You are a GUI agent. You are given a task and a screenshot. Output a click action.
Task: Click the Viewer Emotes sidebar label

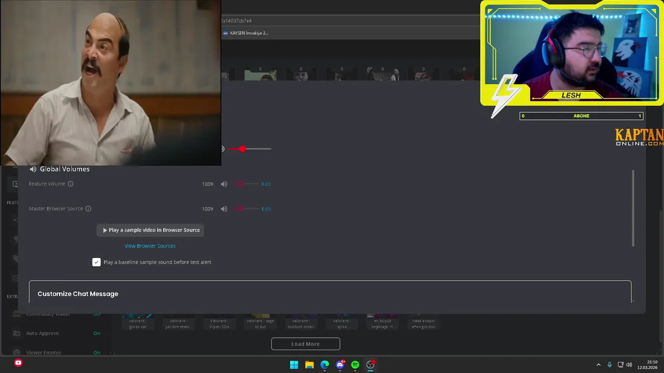(x=44, y=352)
